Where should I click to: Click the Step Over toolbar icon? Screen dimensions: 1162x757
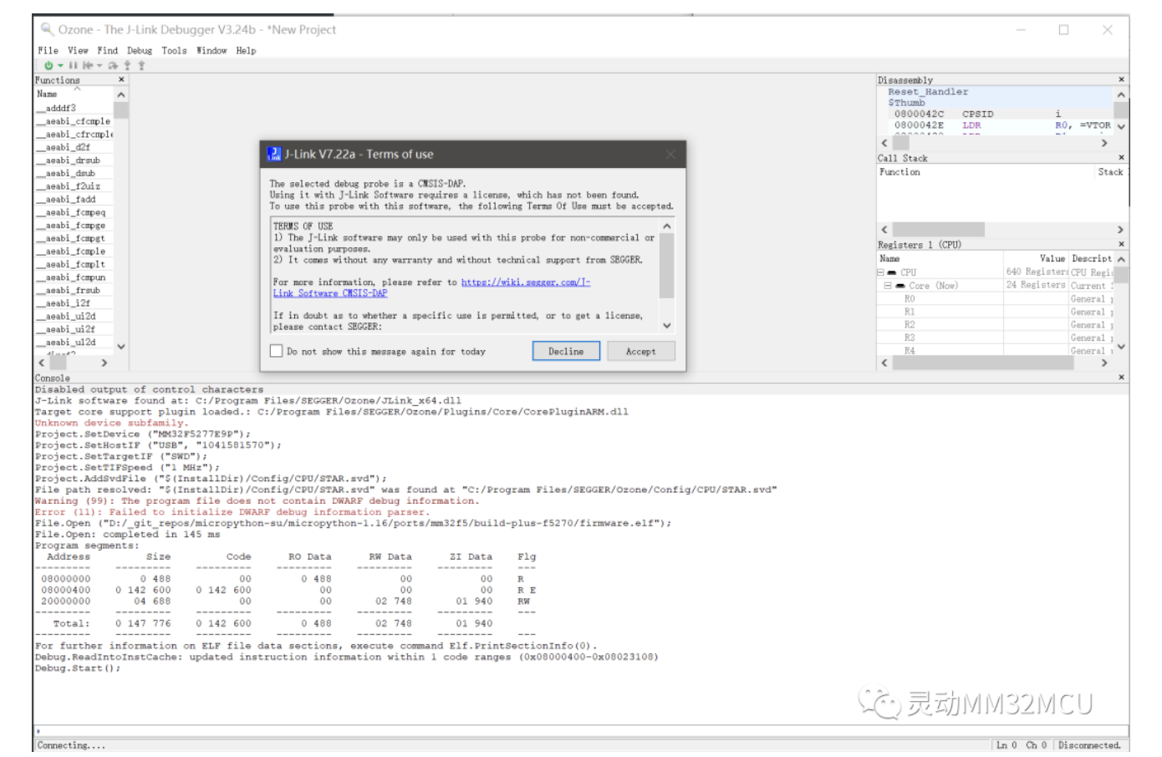[x=113, y=65]
